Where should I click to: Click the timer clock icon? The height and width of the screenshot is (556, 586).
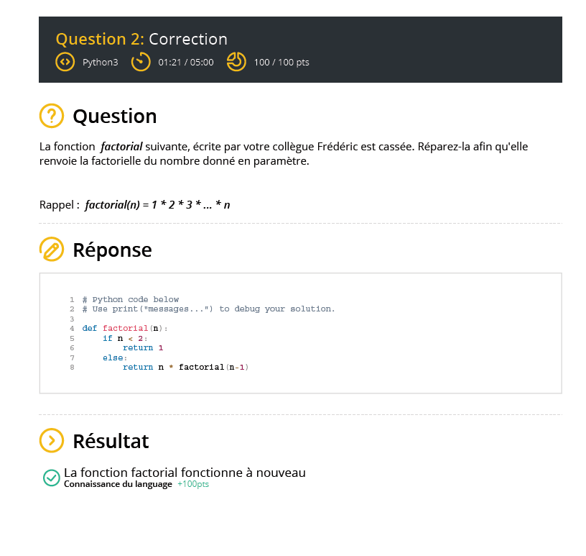click(141, 62)
